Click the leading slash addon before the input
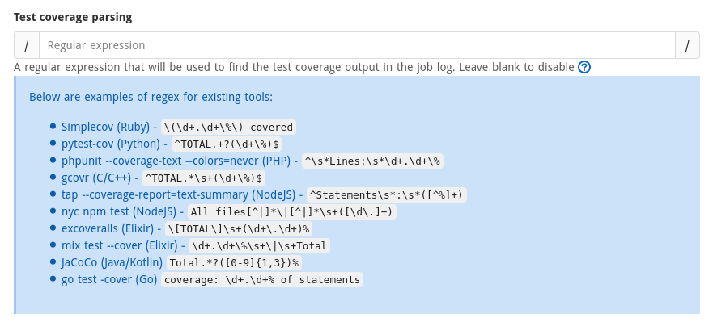 [x=27, y=45]
